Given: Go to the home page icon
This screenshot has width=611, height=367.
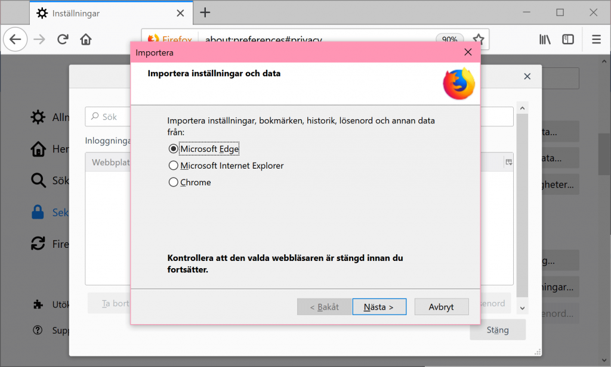Looking at the screenshot, I should (86, 39).
